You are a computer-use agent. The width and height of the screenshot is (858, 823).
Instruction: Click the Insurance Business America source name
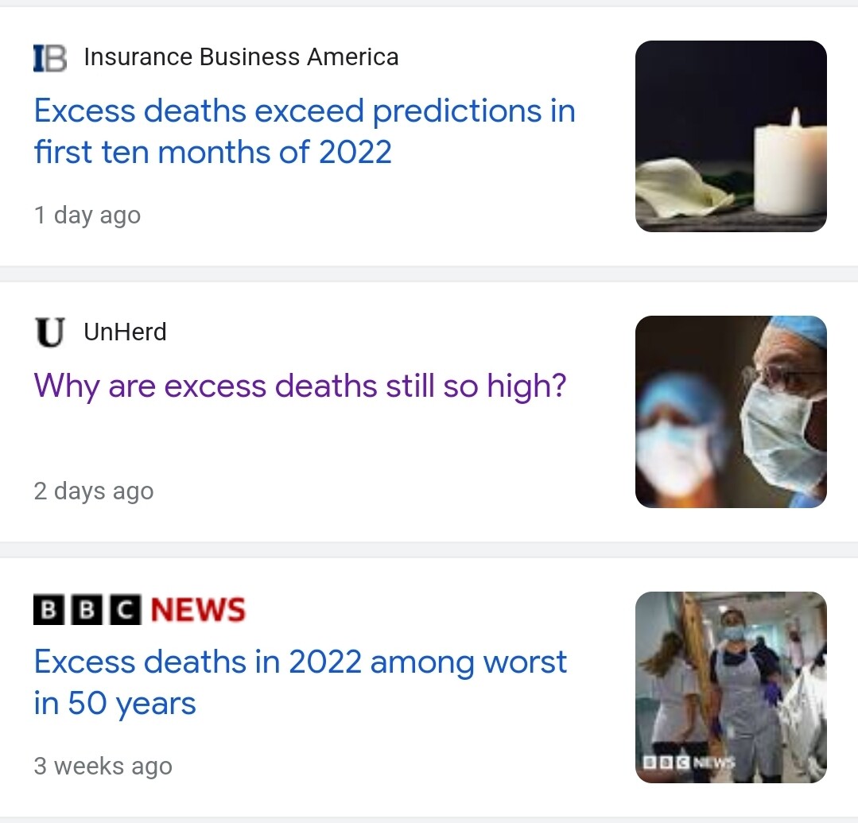click(241, 57)
